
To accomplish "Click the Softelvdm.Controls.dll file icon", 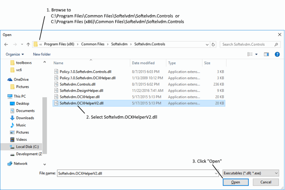I will [56, 84].
